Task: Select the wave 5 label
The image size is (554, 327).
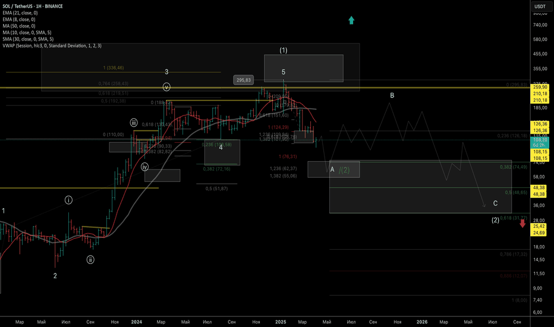Action: point(284,72)
